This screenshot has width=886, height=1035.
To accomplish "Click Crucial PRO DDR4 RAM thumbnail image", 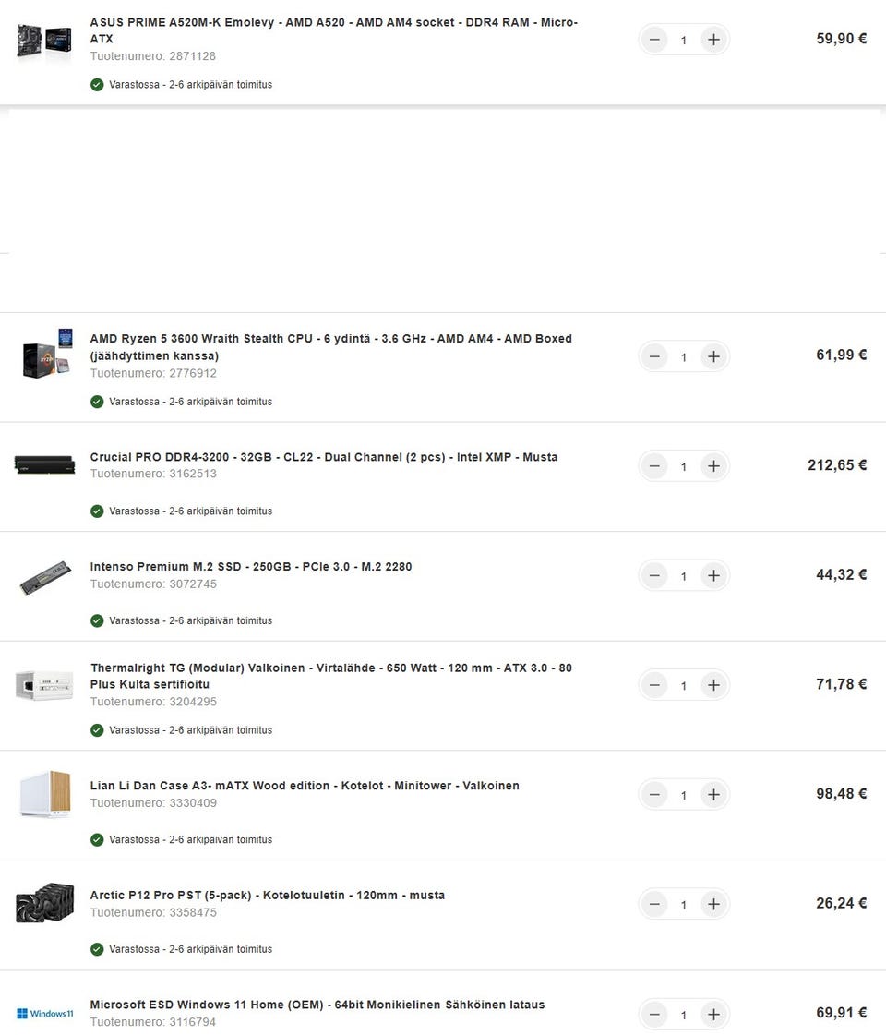I will (44, 464).
